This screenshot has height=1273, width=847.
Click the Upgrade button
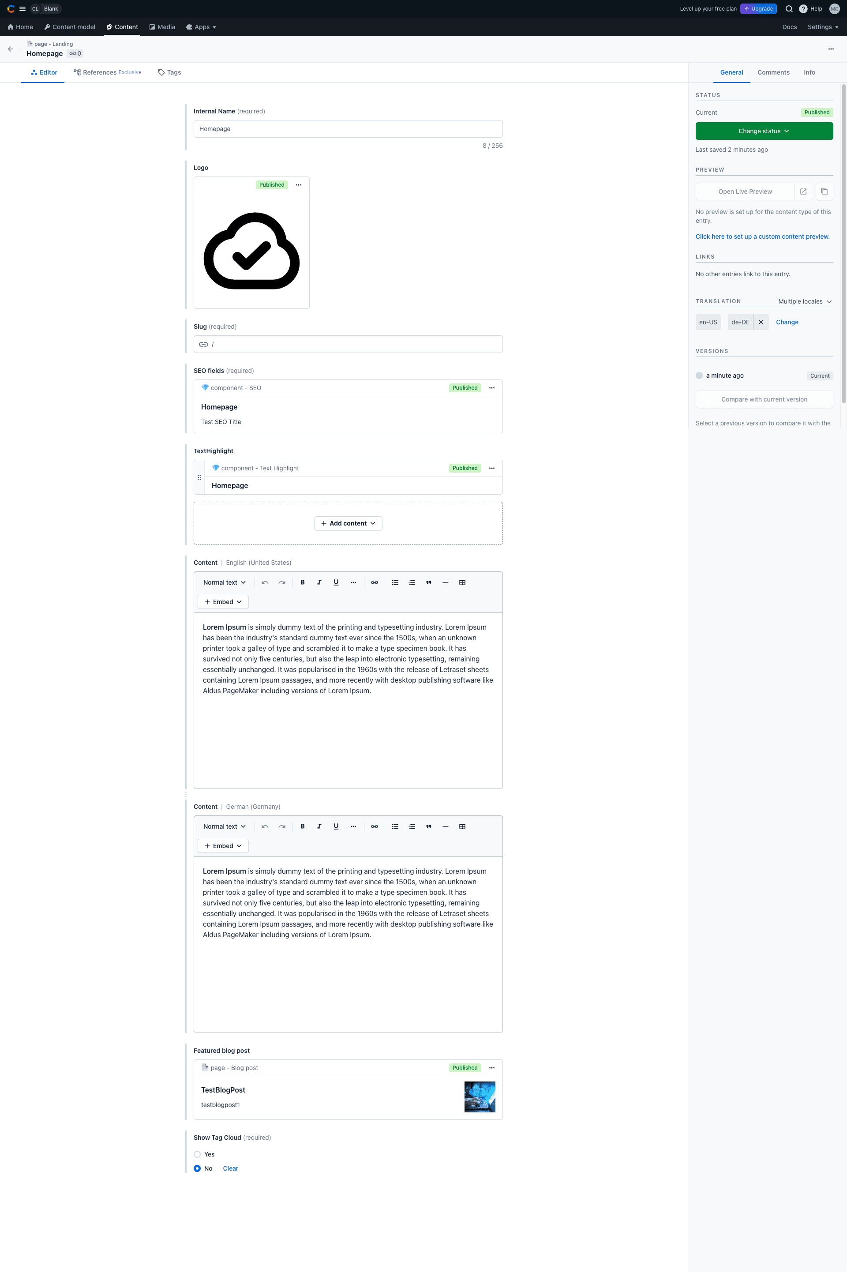[758, 9]
